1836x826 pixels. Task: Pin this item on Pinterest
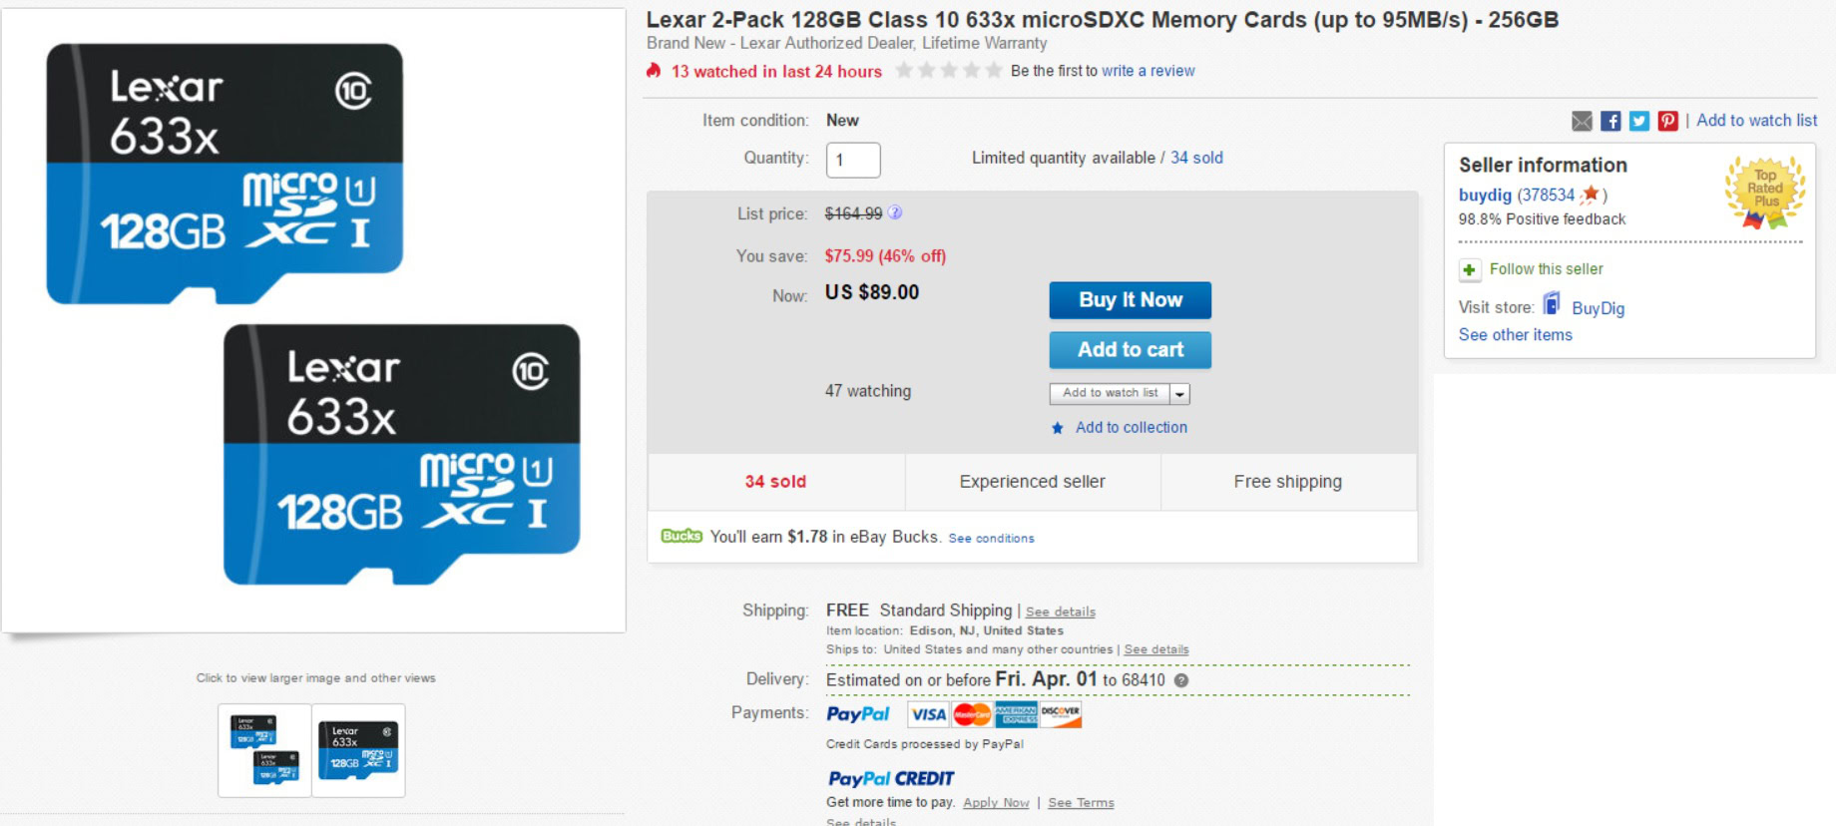point(1667,121)
